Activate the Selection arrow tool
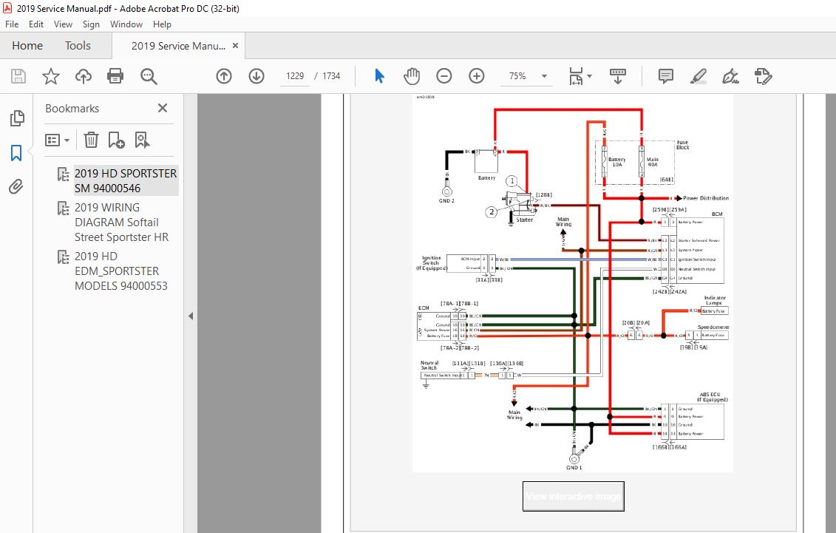Viewport: 836px width, 533px height. pos(379,76)
